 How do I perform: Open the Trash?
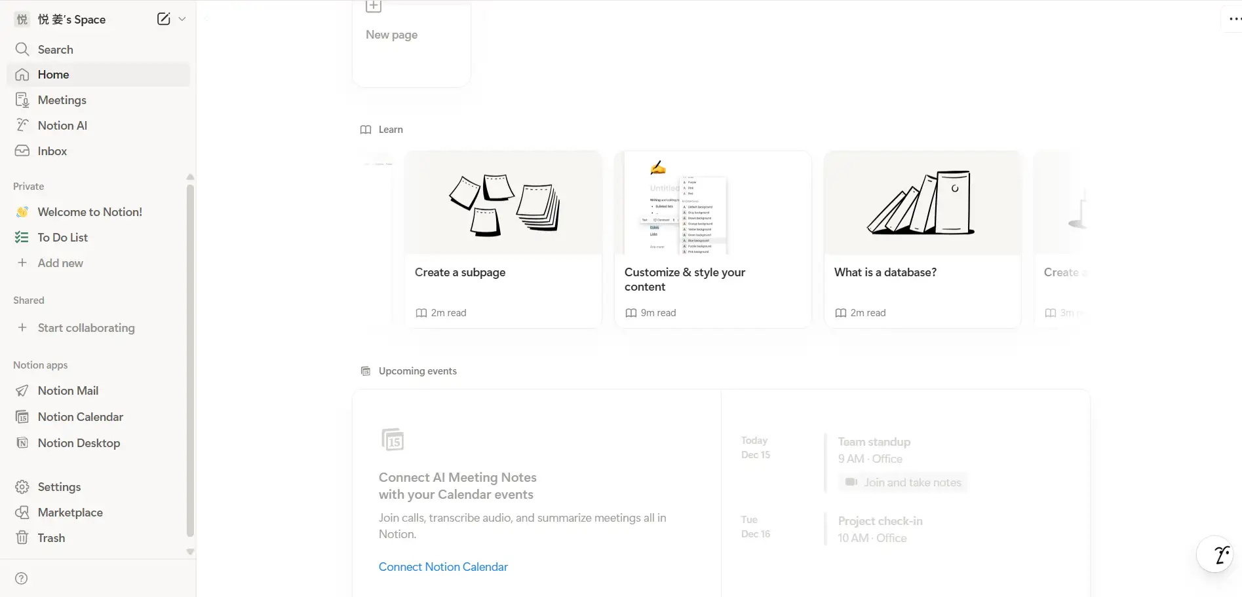click(51, 538)
